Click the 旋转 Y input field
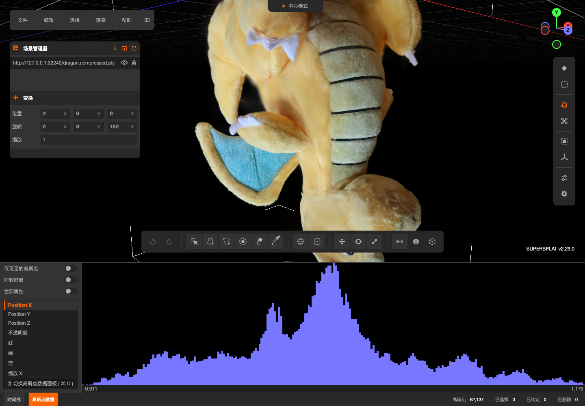Image resolution: width=585 pixels, height=406 pixels. tap(89, 127)
